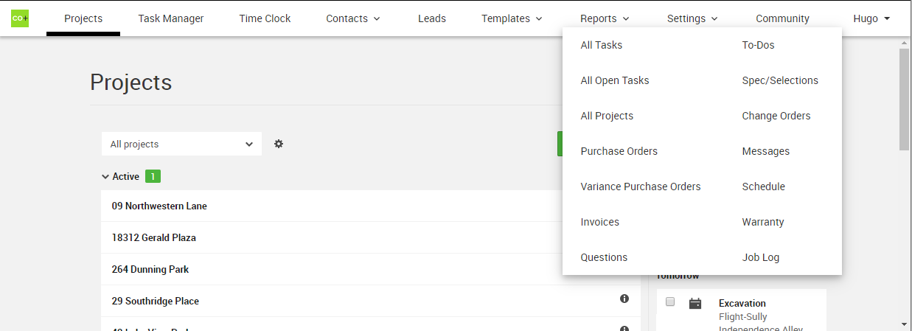912x331 pixels.
Task: Click calendar icon beside Excavation task
Action: pyautogui.click(x=695, y=304)
